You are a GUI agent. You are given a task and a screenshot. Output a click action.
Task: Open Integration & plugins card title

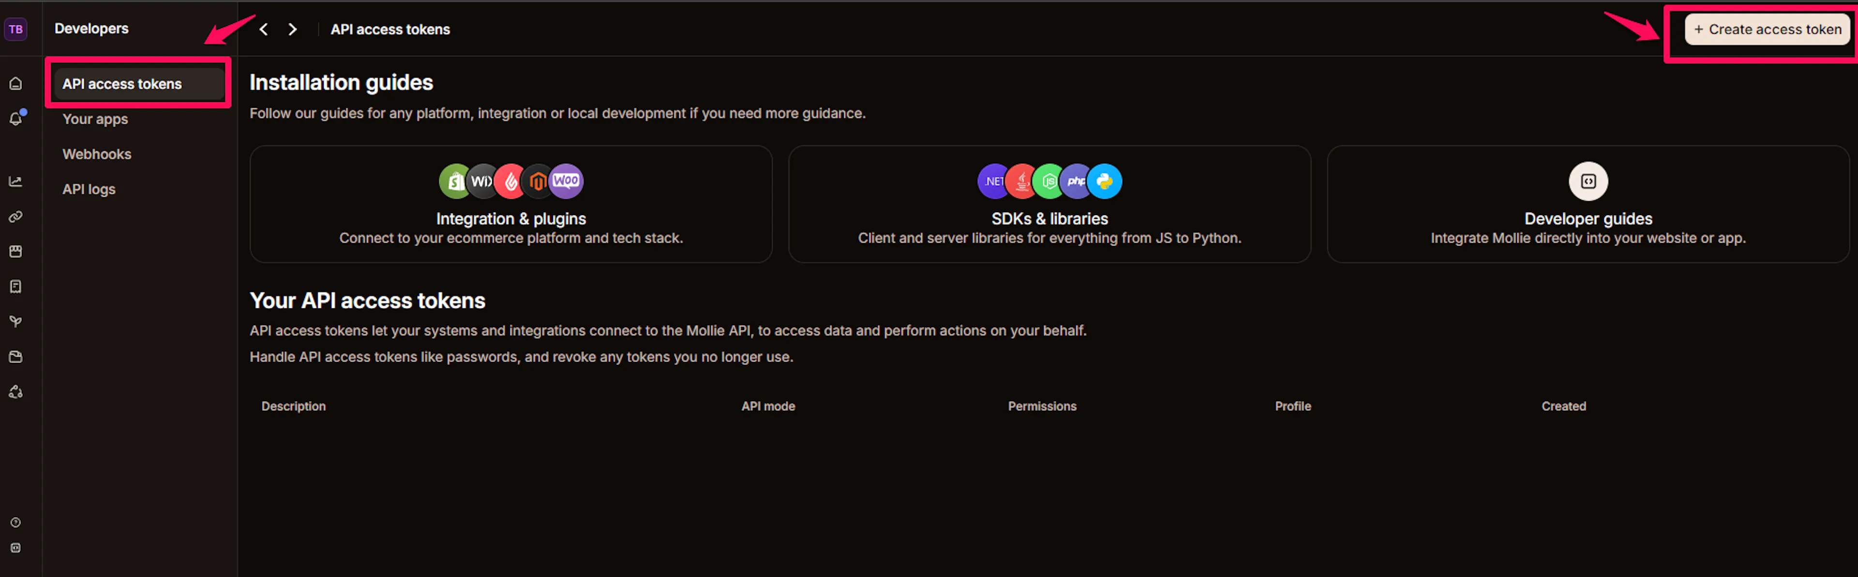pos(510,219)
